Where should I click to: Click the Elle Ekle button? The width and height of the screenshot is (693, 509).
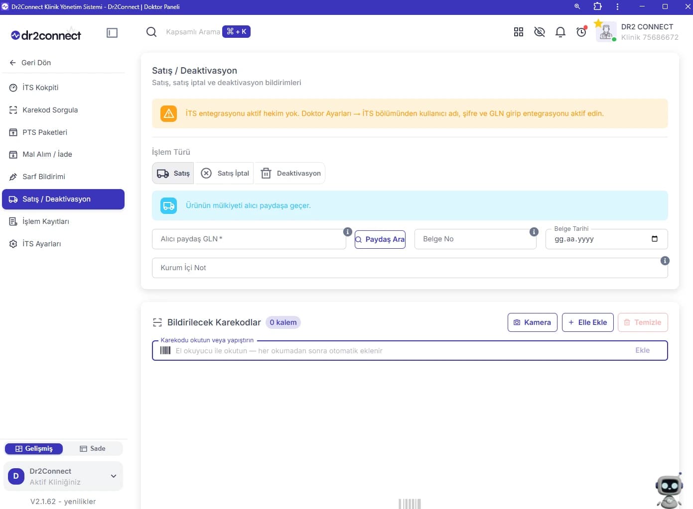(588, 322)
